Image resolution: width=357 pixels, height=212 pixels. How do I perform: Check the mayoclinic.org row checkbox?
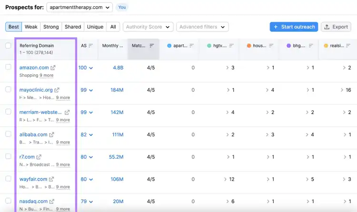[8, 89]
